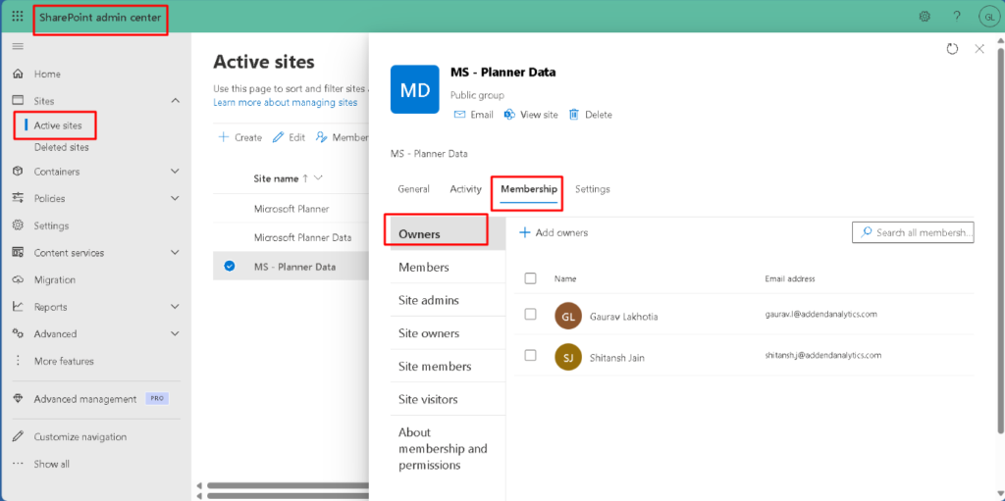Click the Home house icon
This screenshot has height=501, width=1005.
pyautogui.click(x=19, y=74)
